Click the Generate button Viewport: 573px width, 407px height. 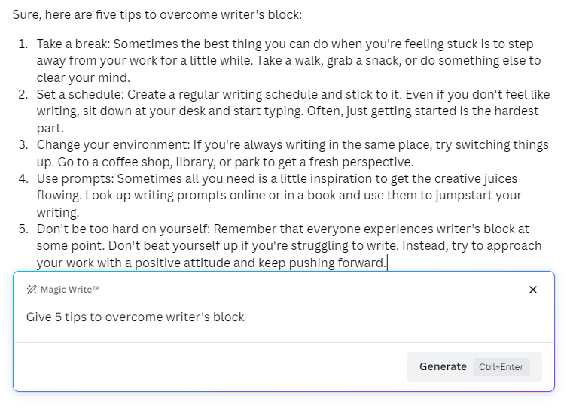tap(474, 367)
